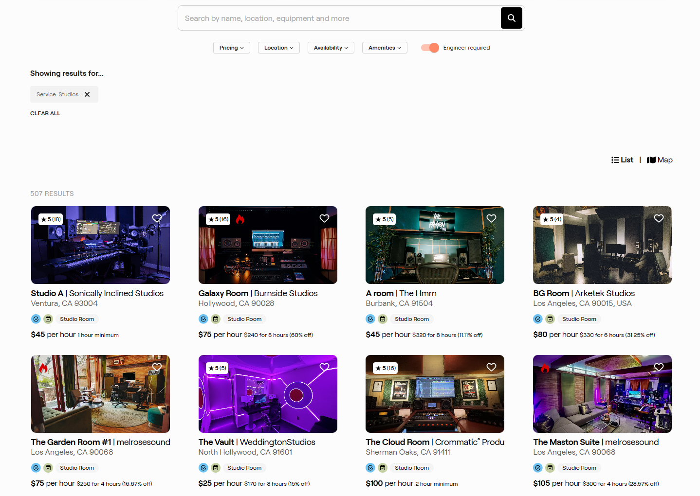Remove the Service: Studios filter chip
The image size is (700, 496).
click(x=87, y=94)
